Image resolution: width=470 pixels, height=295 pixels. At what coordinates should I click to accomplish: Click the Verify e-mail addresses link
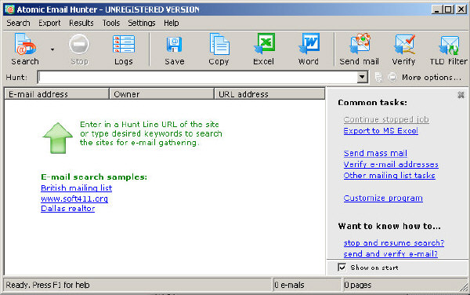point(391,165)
